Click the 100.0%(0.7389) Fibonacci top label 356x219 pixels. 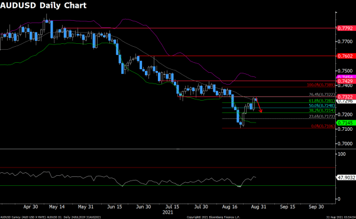[321, 85]
